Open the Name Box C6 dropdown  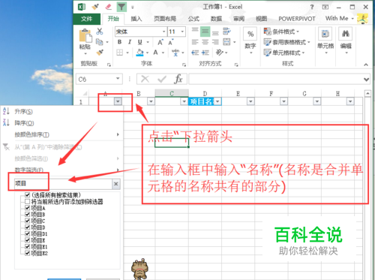coord(118,79)
